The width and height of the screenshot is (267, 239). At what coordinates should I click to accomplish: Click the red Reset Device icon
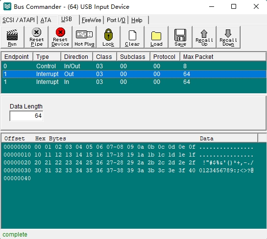60,32
